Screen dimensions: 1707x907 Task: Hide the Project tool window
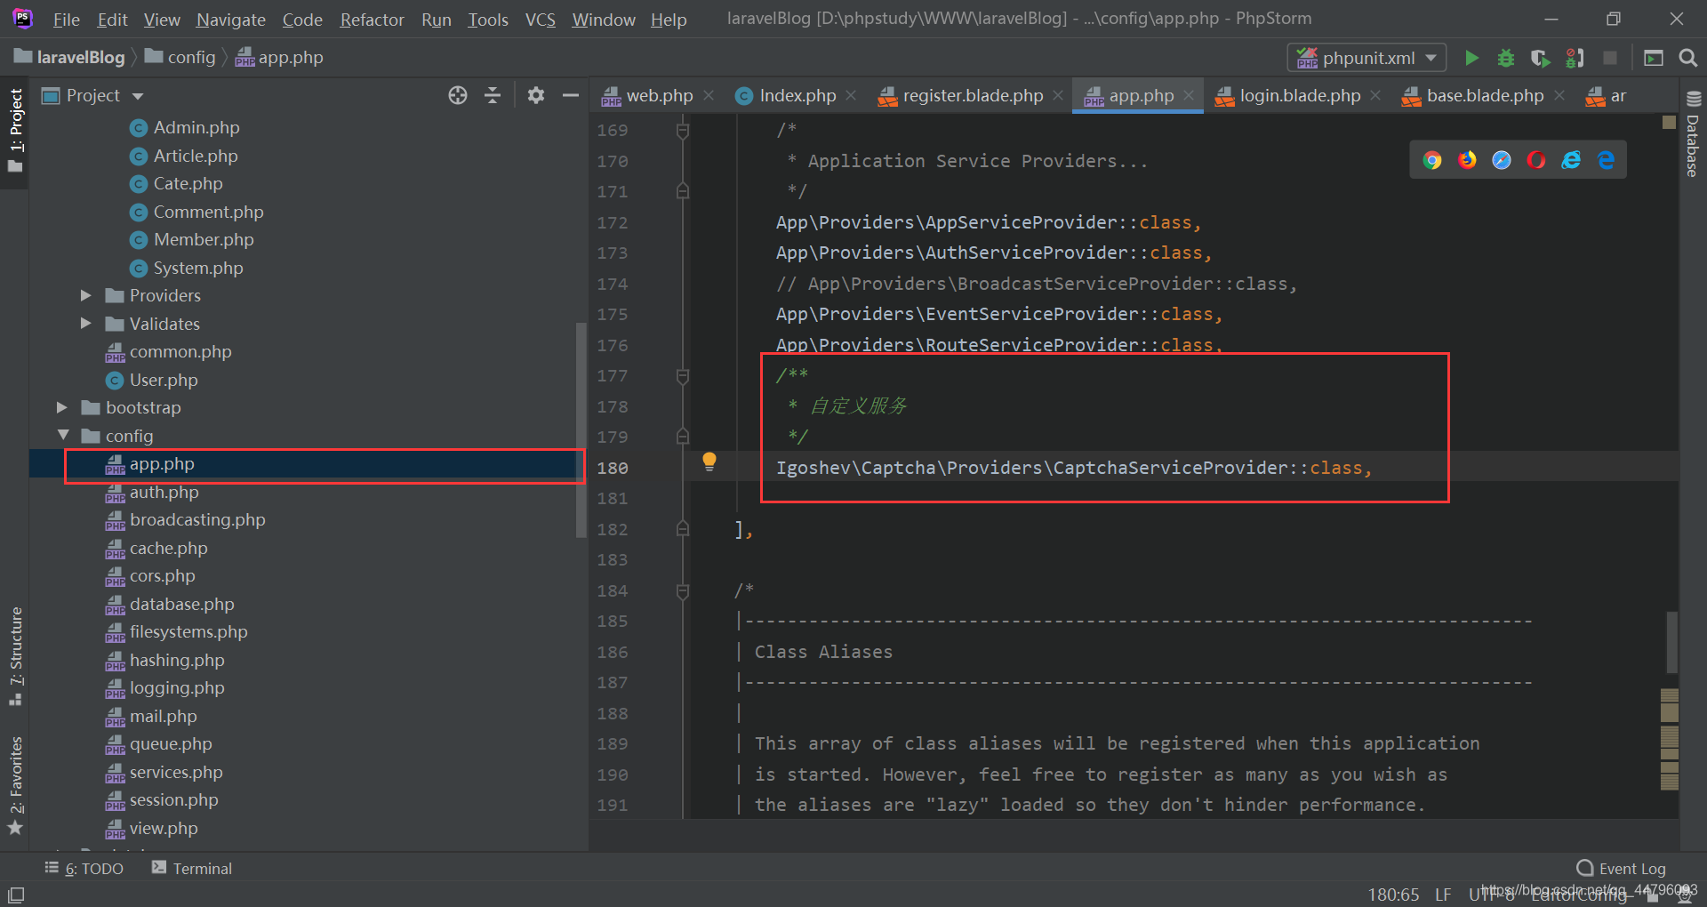[x=570, y=95]
